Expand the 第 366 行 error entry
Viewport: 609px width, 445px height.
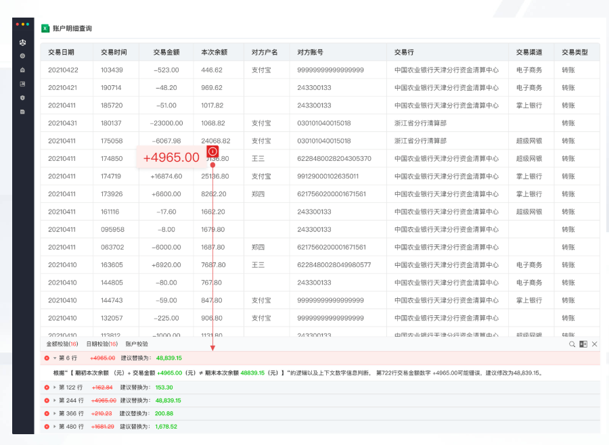click(x=55, y=413)
